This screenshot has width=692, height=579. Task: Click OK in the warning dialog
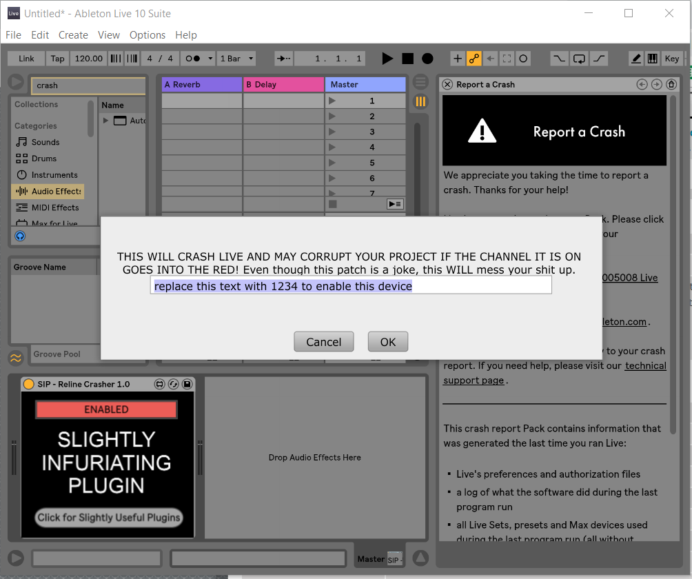coord(387,342)
